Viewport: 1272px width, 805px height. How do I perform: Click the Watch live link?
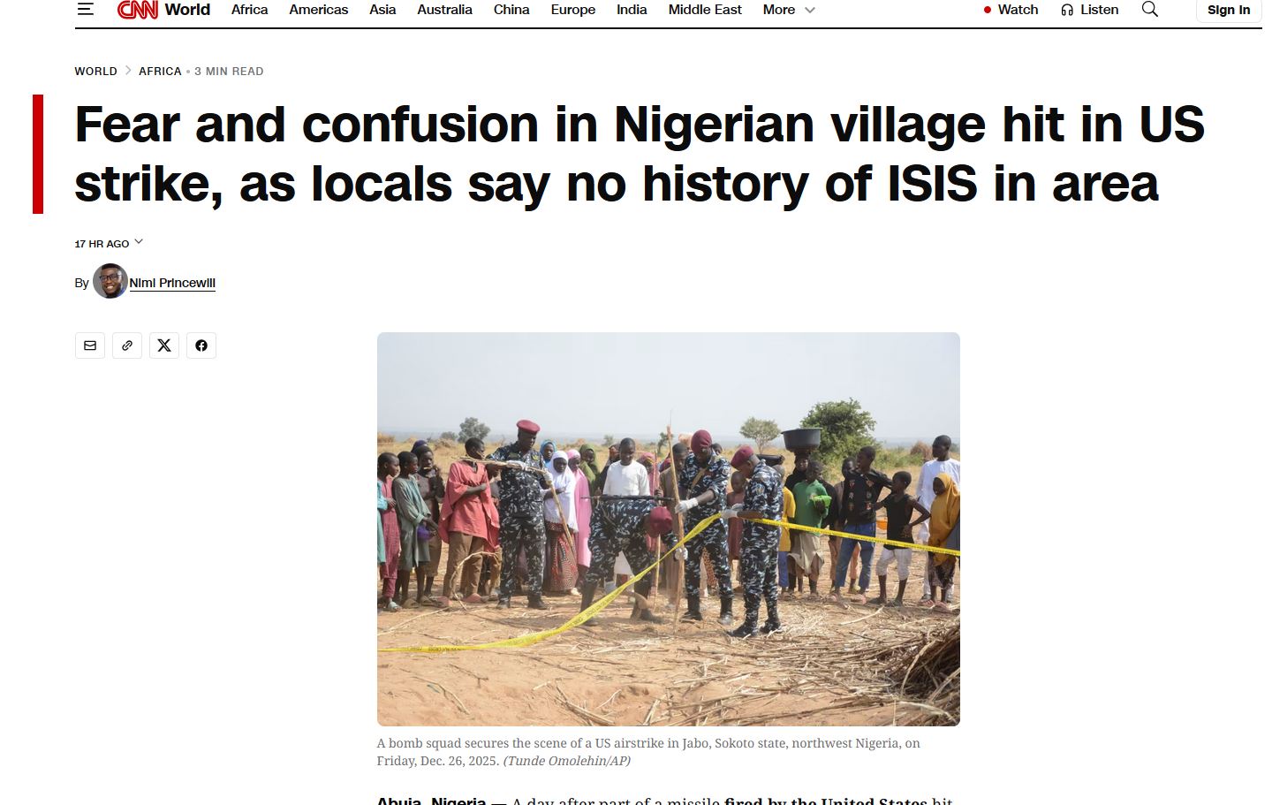point(1011,10)
